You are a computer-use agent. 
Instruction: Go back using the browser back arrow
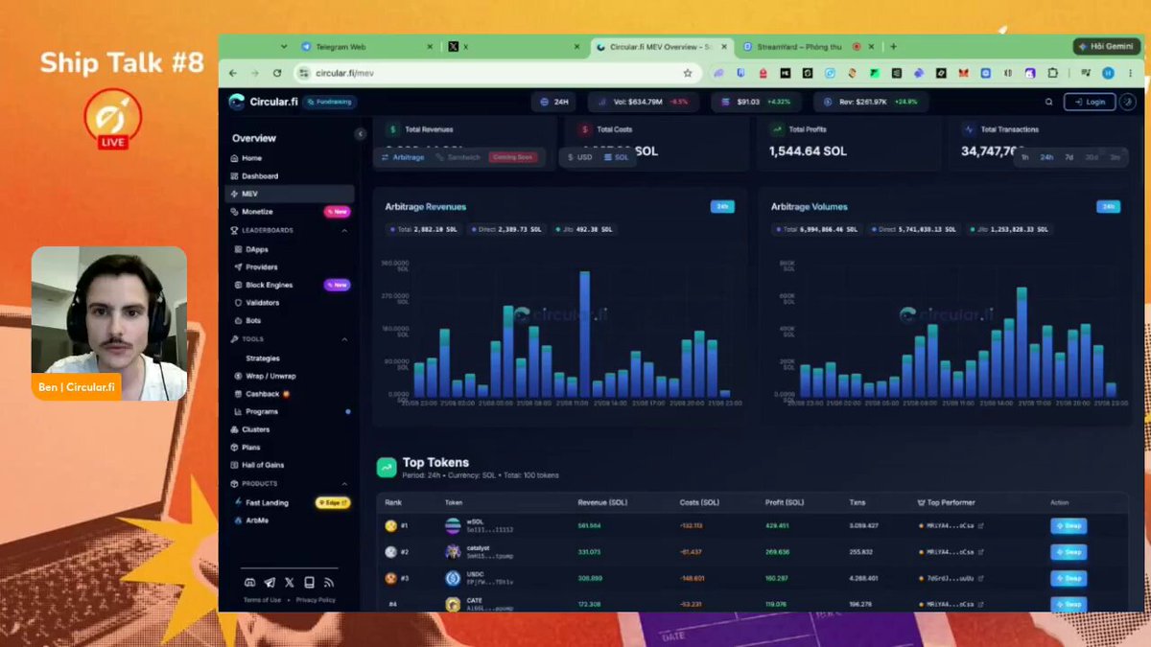click(233, 73)
